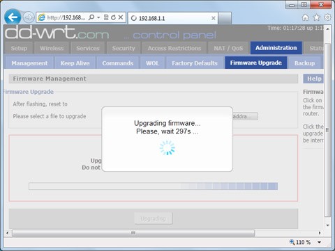Viewport: 335px width, 251px height.
Task: Switch to the WOL sub-tab
Action: click(152, 63)
